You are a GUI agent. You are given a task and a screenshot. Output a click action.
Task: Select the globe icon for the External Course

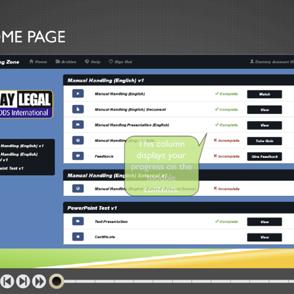pyautogui.click(x=78, y=189)
